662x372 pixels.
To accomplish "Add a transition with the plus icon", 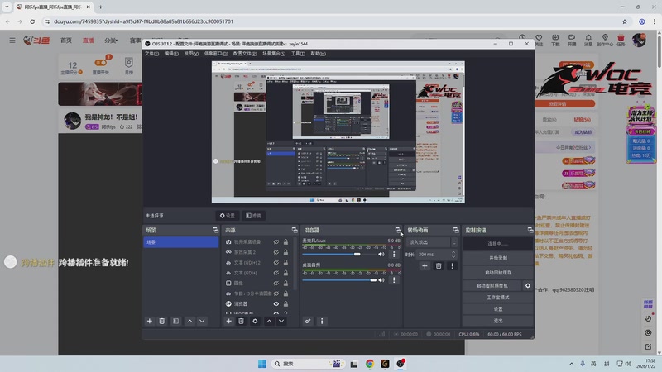I will pyautogui.click(x=425, y=266).
